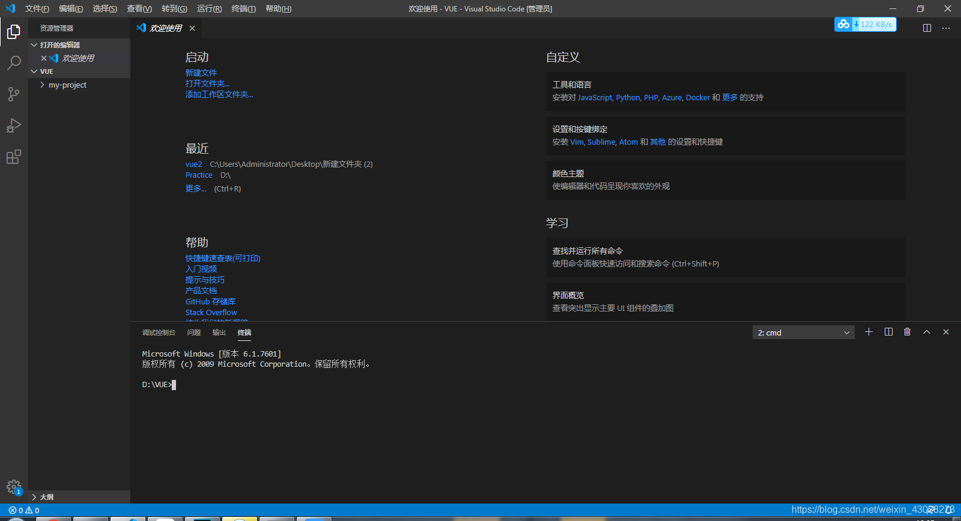
Task: Click the errors and warnings status indicator
Action: (x=24, y=510)
